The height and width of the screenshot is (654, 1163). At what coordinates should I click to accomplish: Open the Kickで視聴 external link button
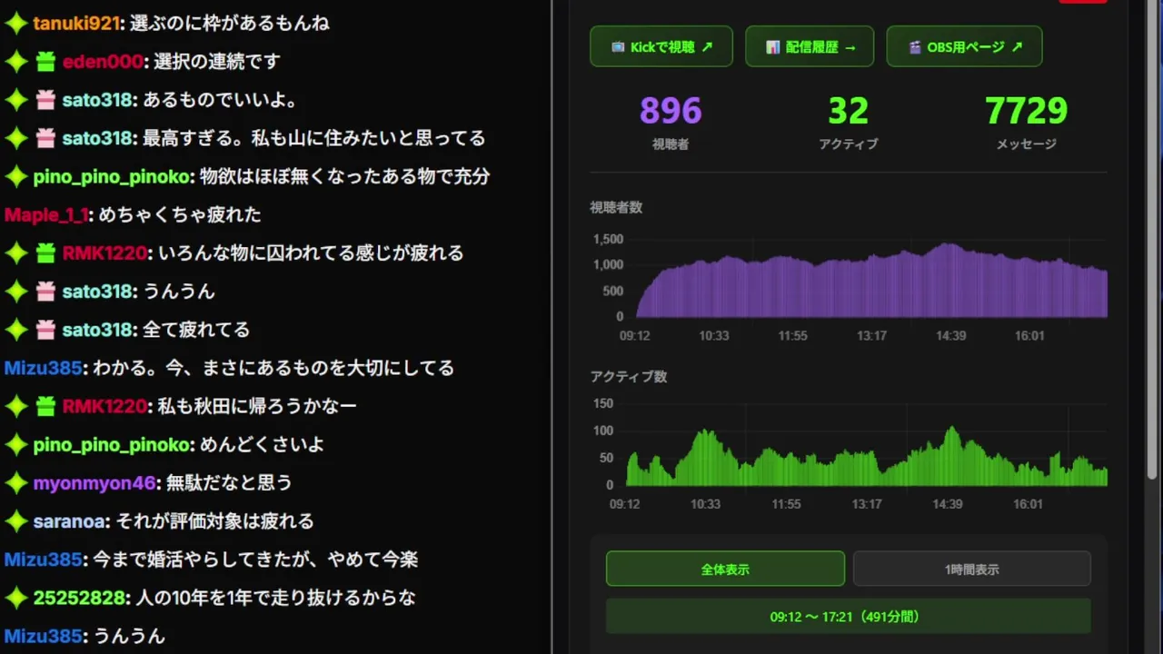(x=661, y=46)
